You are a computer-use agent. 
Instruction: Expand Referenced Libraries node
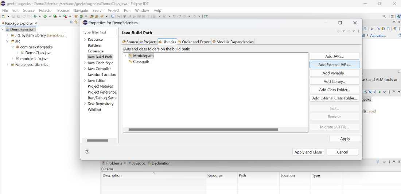point(7,64)
